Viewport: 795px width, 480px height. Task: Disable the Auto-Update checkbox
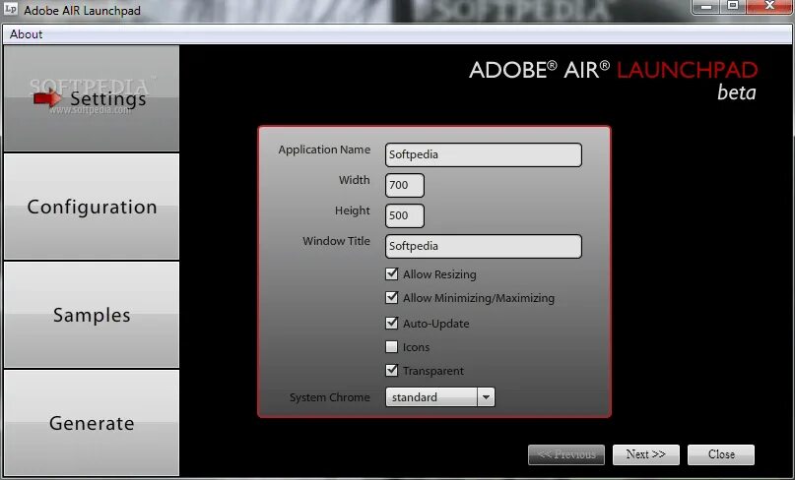(x=391, y=323)
